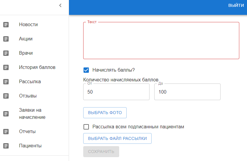
Task: Log out using the ВЫЙТИ button
Action: tap(236, 6)
